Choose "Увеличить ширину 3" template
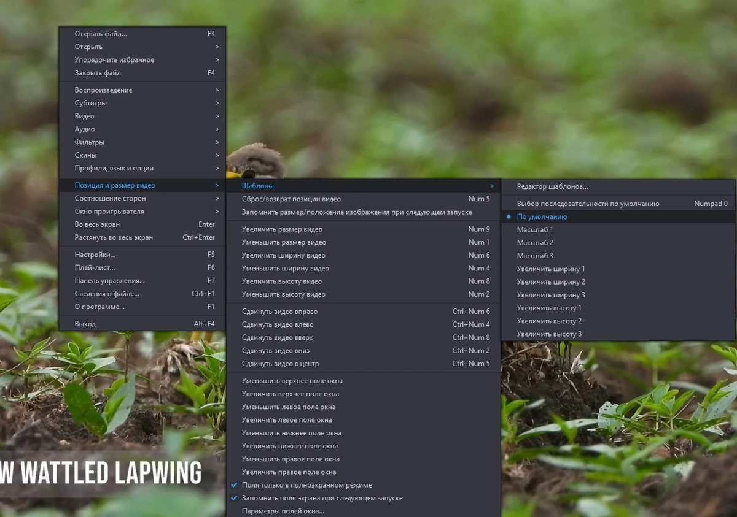The width and height of the screenshot is (737, 517). [618, 295]
